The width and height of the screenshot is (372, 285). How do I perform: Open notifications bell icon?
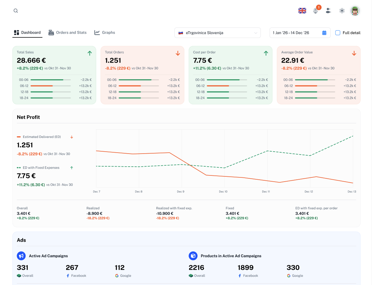click(315, 11)
